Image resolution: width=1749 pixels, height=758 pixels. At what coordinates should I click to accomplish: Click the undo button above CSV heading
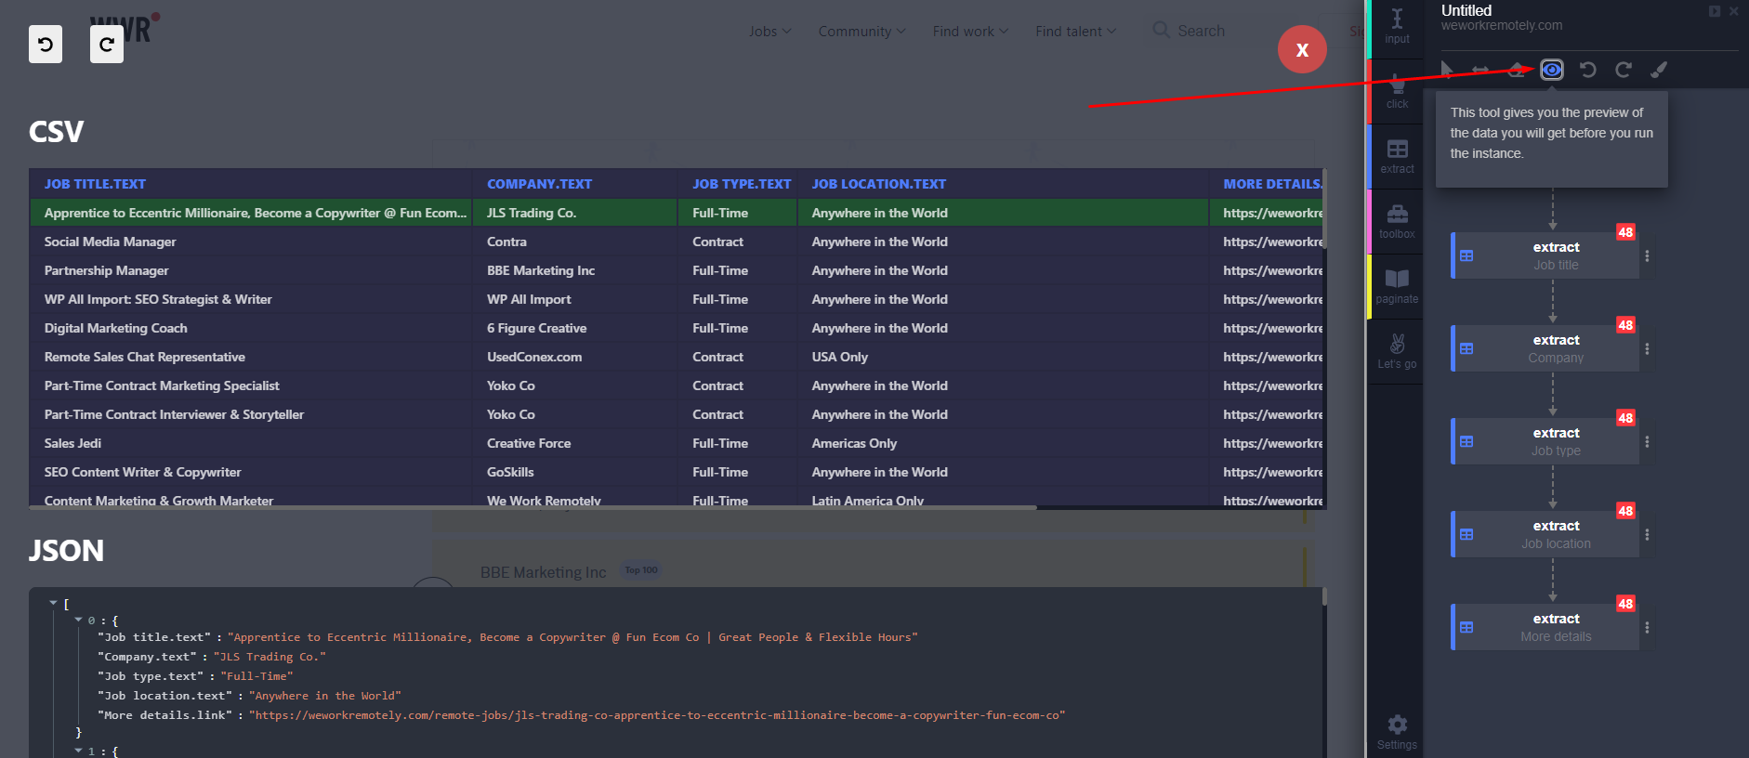[x=46, y=45]
